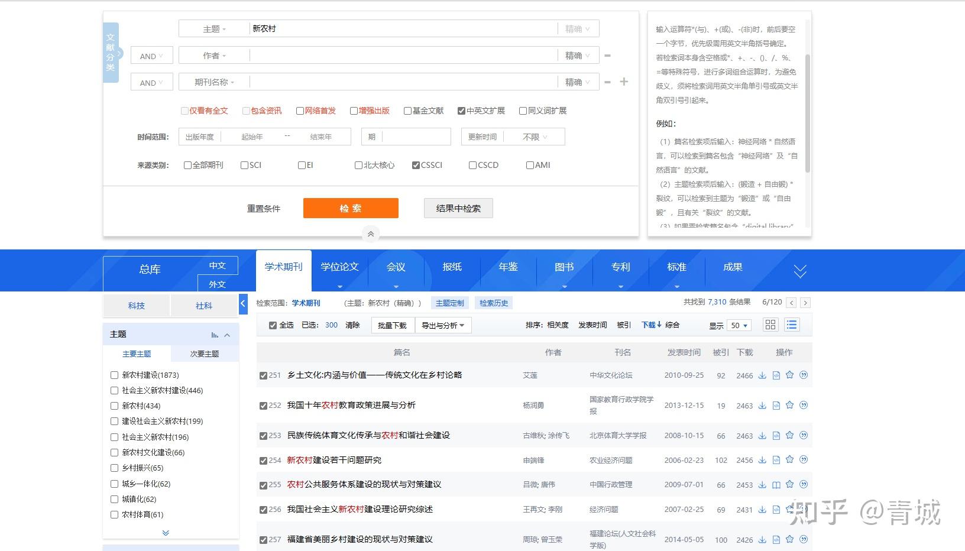Open HTML reading for row 251

point(776,375)
